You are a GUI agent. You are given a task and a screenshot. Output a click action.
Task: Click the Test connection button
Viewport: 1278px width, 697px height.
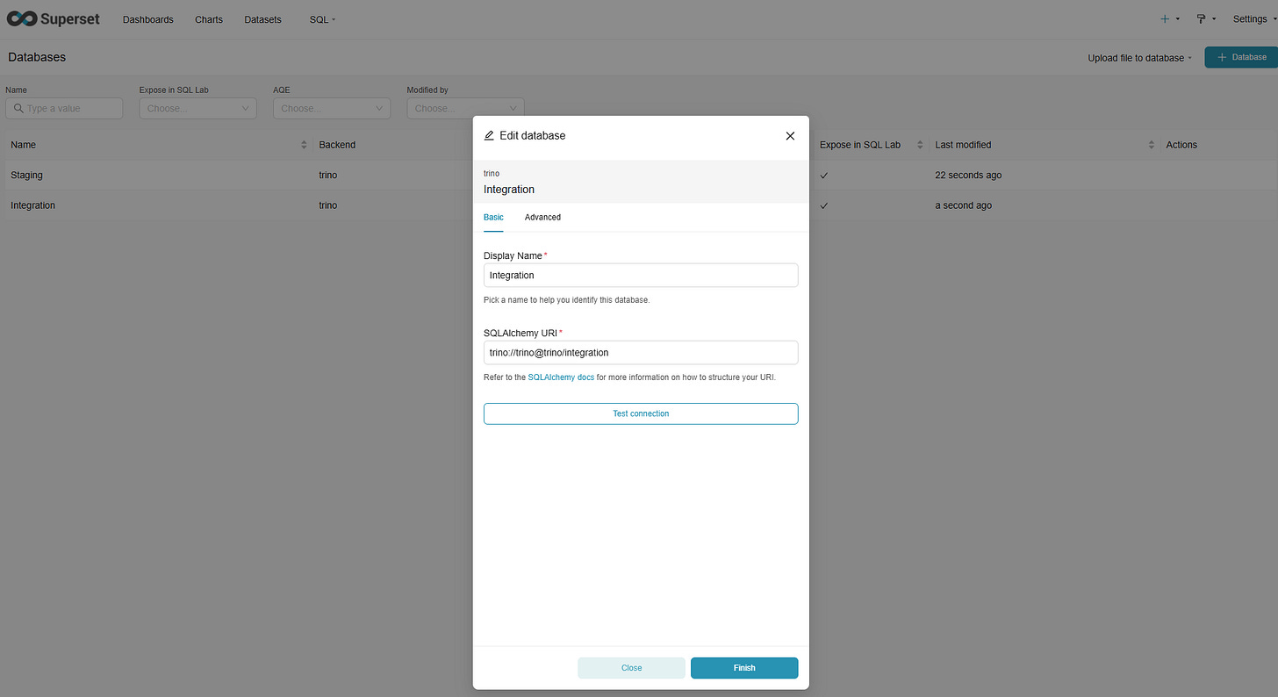click(x=641, y=413)
